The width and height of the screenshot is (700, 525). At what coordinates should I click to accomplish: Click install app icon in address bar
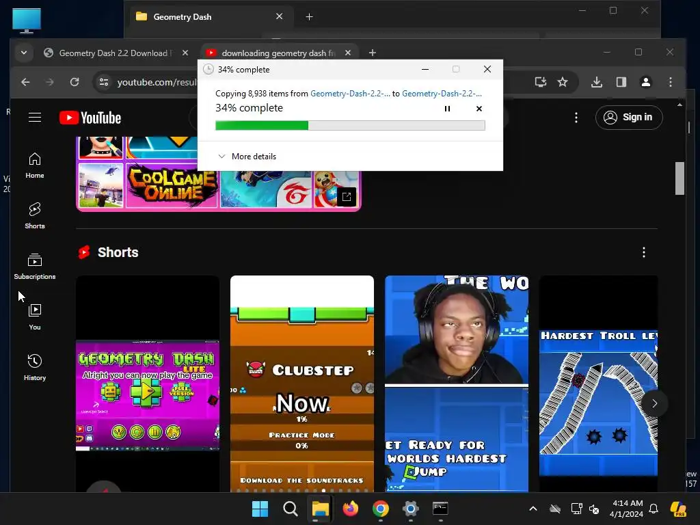tap(540, 82)
